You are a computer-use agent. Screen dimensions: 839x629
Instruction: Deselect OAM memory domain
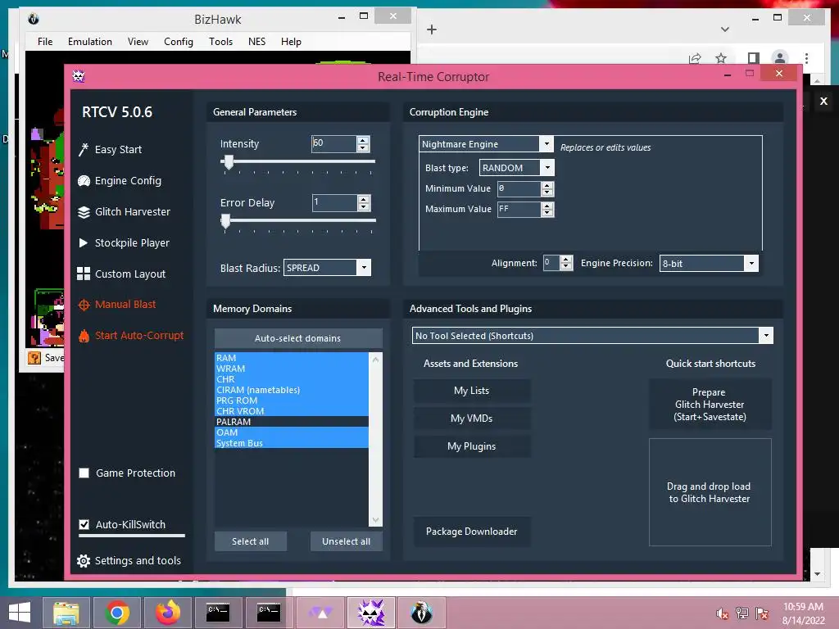click(x=292, y=432)
